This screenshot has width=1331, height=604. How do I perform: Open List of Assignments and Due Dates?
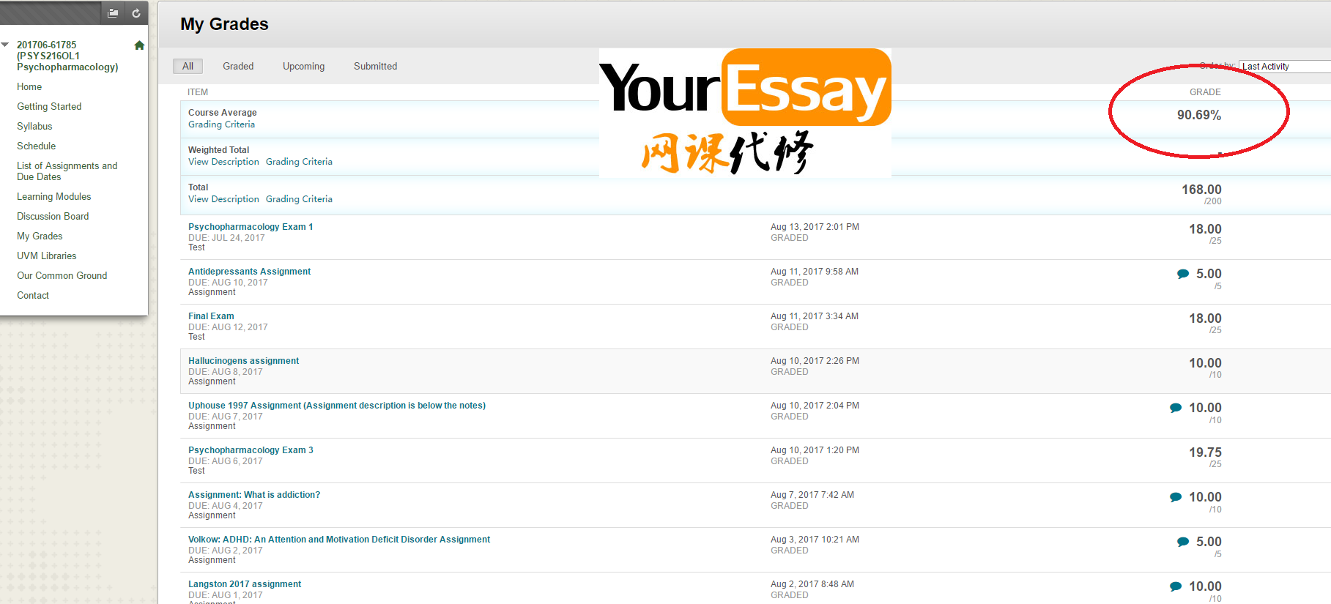point(67,171)
